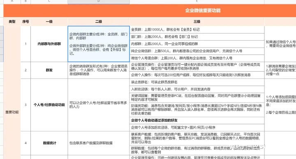Select bold cell "企微个人号自动通过添加的好友"

197,120
